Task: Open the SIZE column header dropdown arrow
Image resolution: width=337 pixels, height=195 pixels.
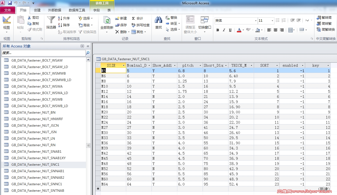Action: [124, 66]
